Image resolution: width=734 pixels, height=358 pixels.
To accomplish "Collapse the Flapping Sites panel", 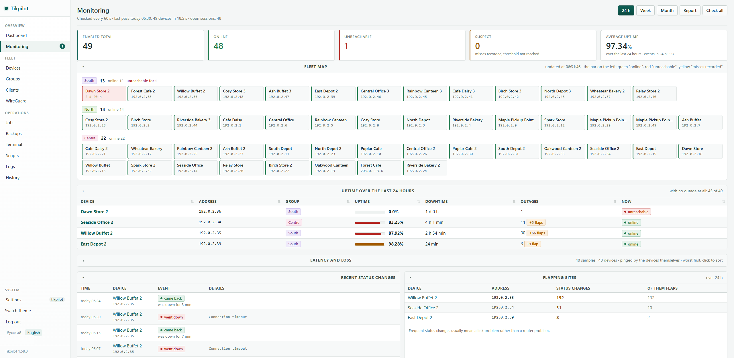I will pos(410,278).
